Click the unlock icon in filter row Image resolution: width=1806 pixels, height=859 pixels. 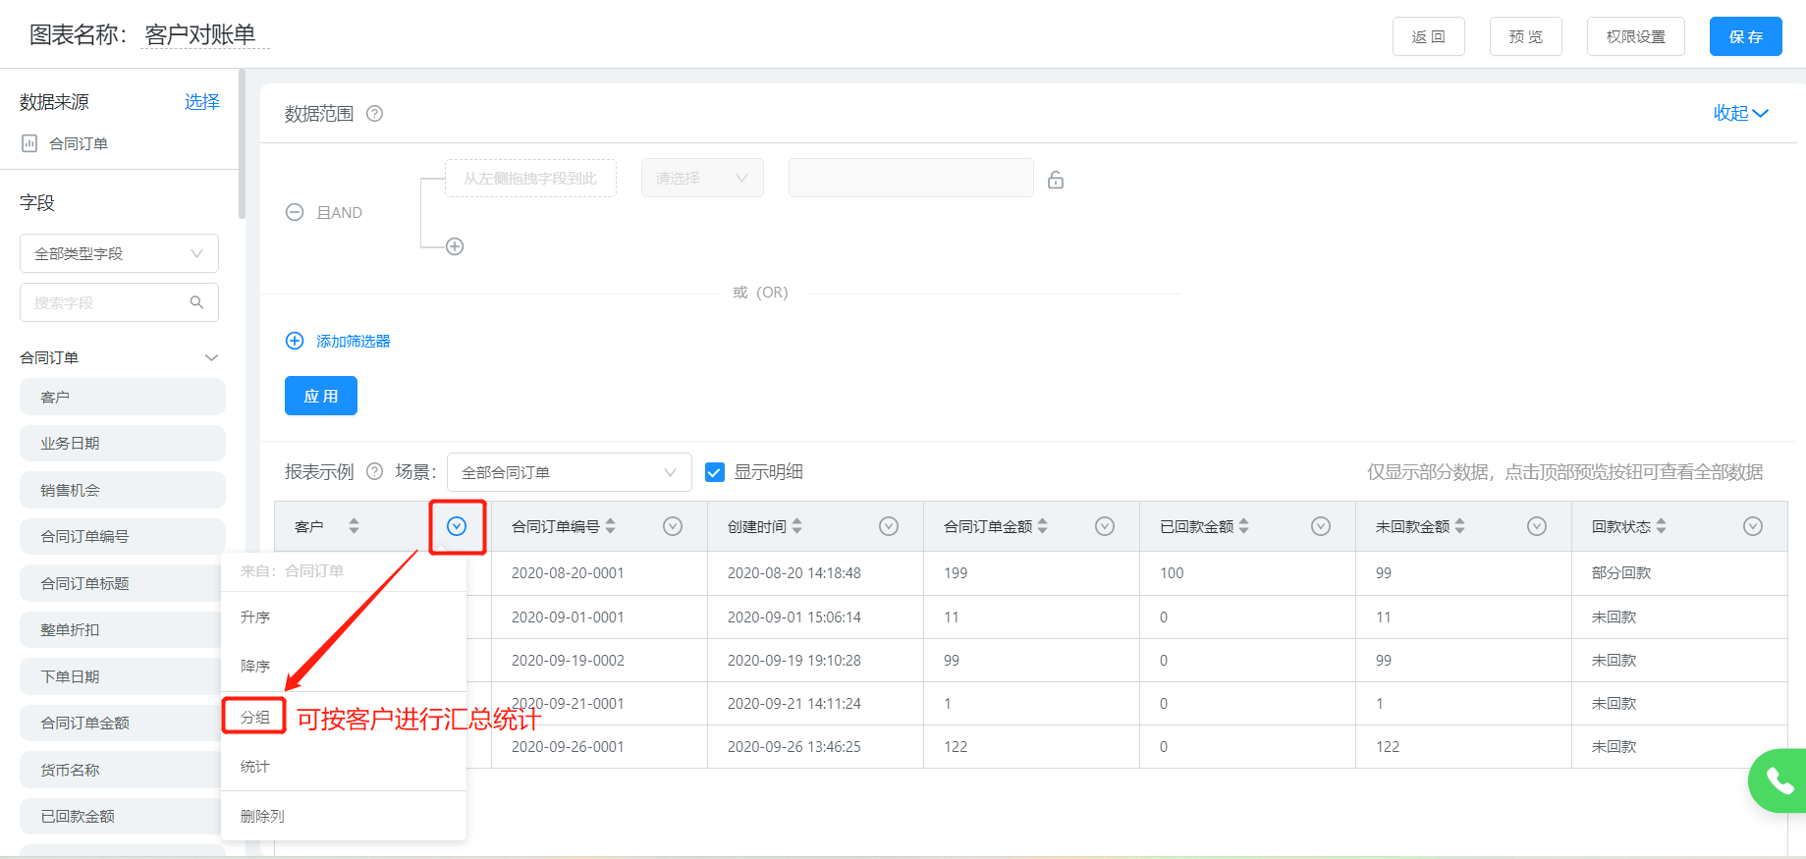click(x=1056, y=180)
